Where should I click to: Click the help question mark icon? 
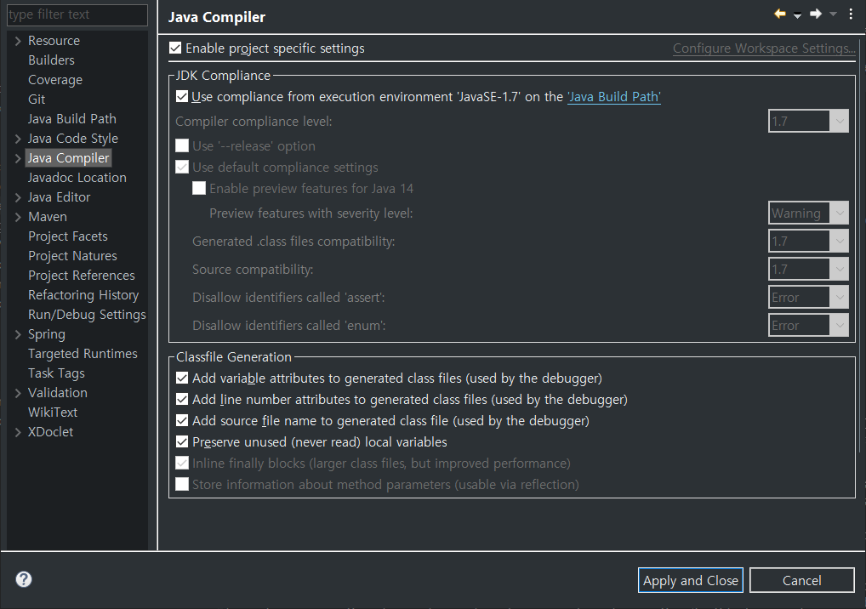pos(24,579)
